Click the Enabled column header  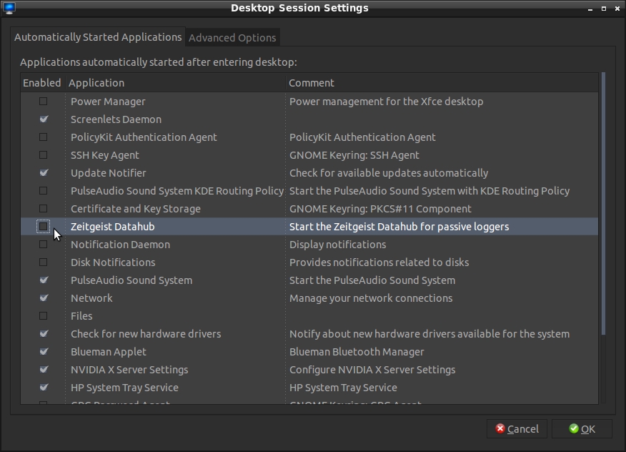coord(42,83)
